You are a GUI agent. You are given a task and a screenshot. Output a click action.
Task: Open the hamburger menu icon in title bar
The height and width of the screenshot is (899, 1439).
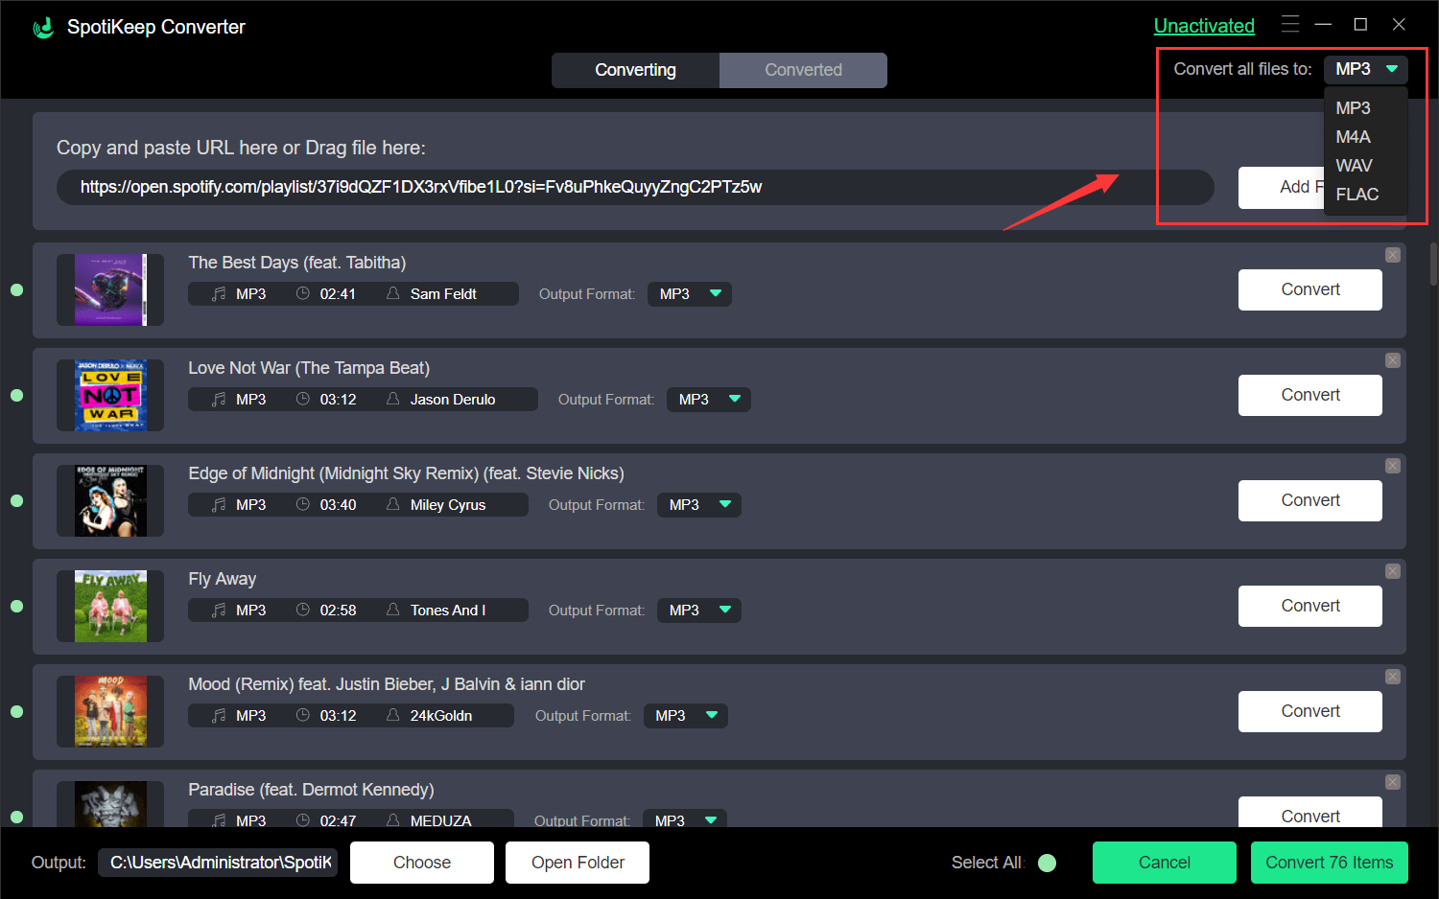1290,24
